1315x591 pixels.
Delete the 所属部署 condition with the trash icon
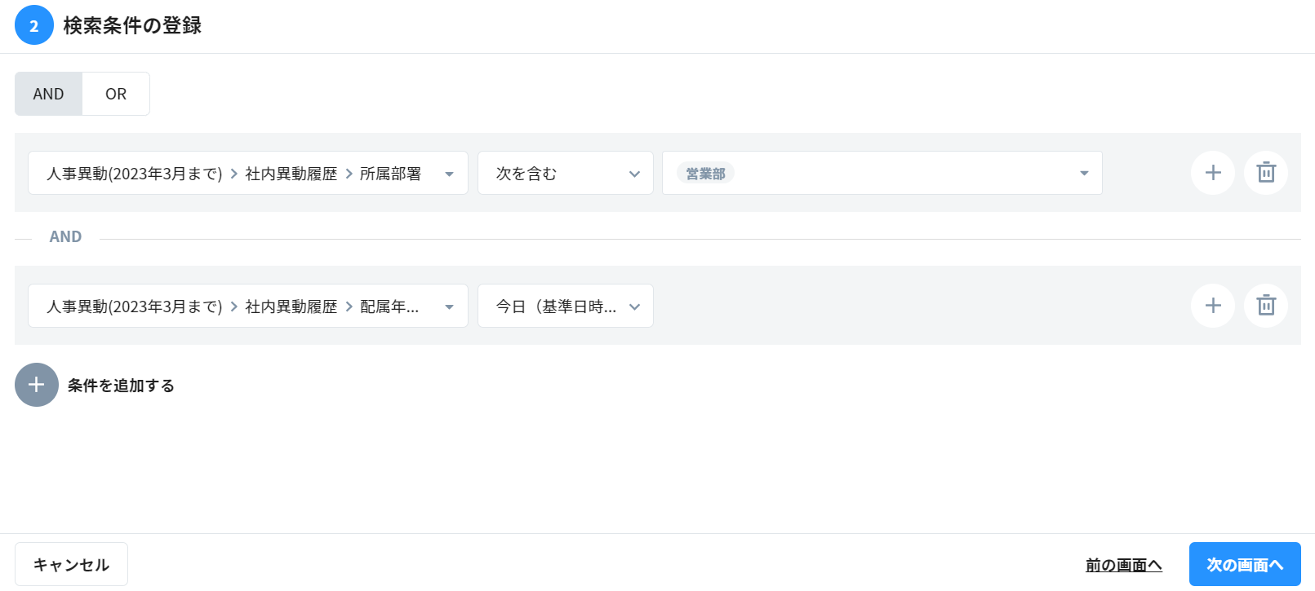[x=1266, y=173]
